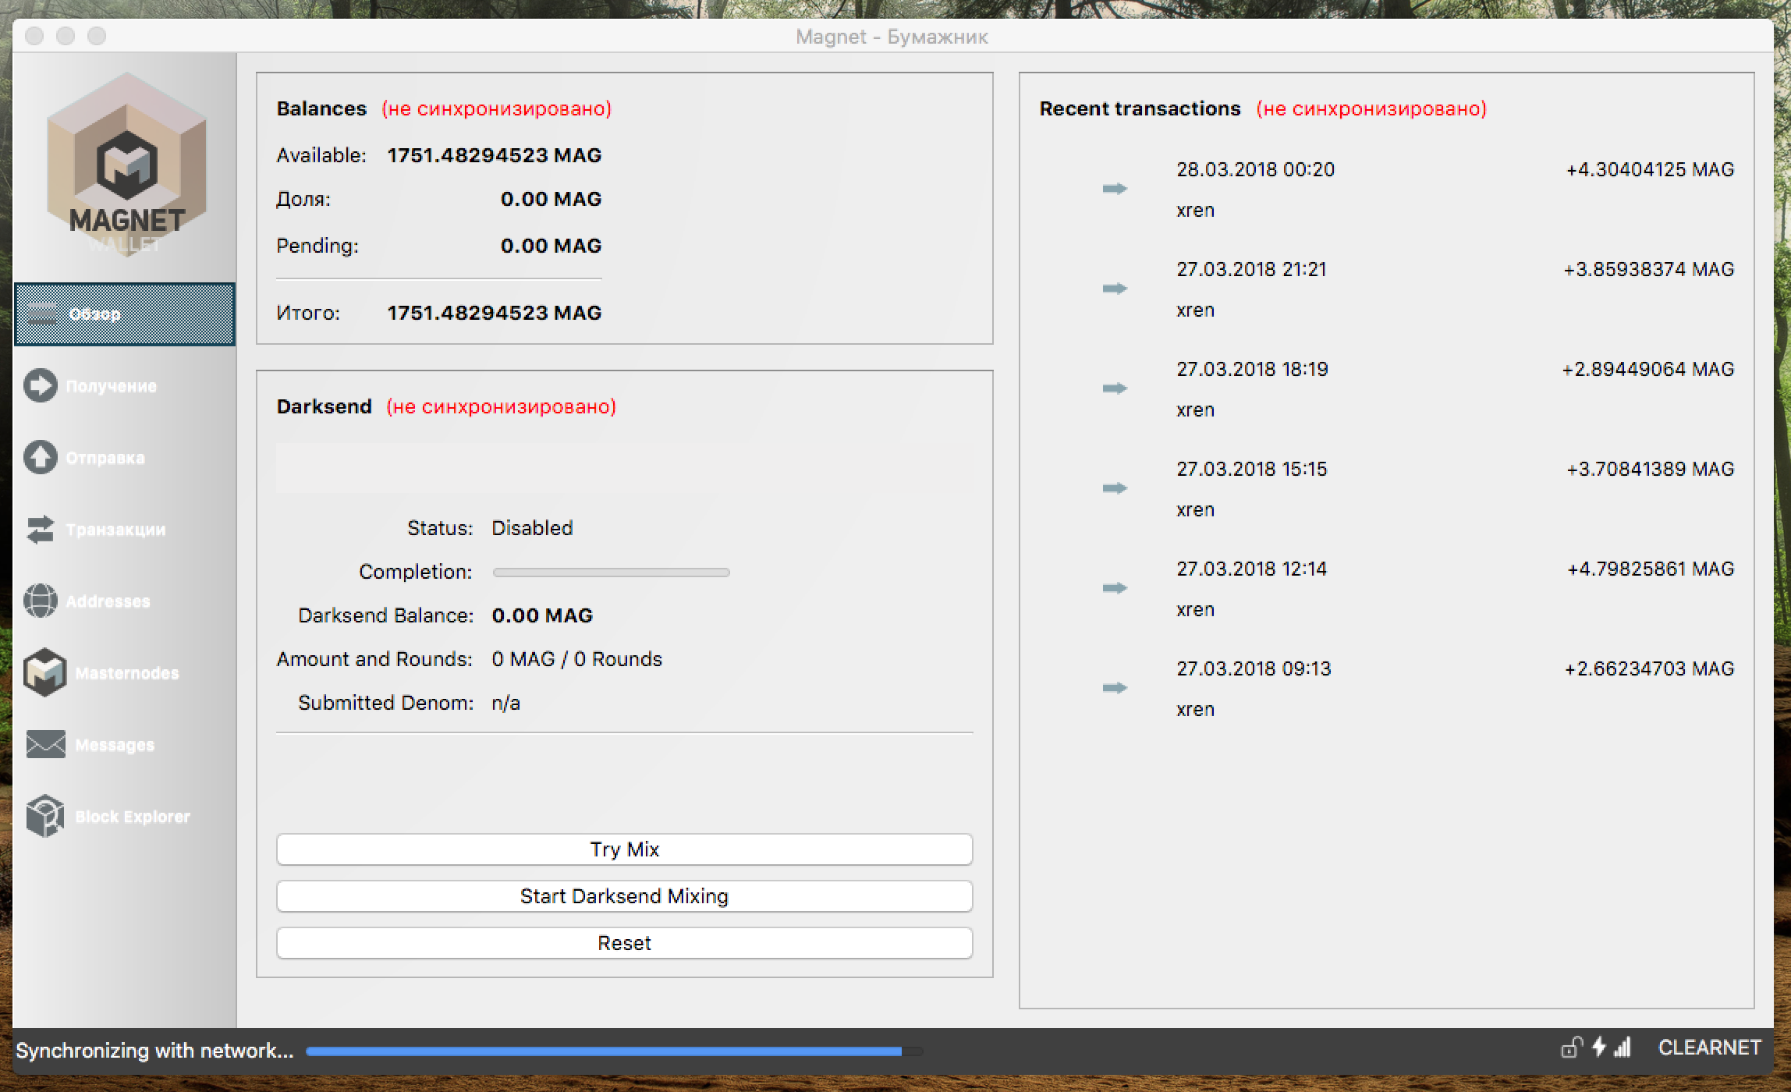Select the +4.79825861 MAG transaction amount

(1651, 569)
